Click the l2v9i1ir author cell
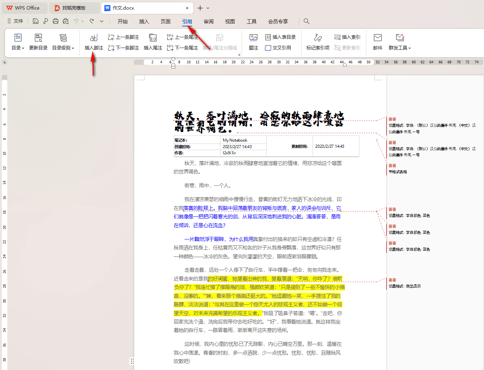Image resolution: width=484 pixels, height=370 pixels. (x=243, y=153)
